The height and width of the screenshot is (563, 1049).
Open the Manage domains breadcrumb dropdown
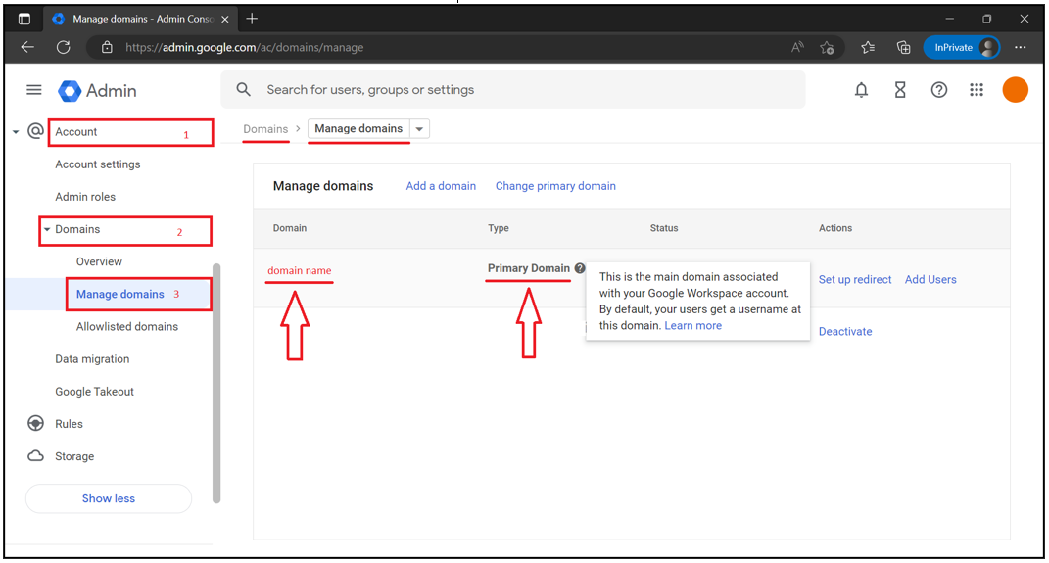(419, 129)
